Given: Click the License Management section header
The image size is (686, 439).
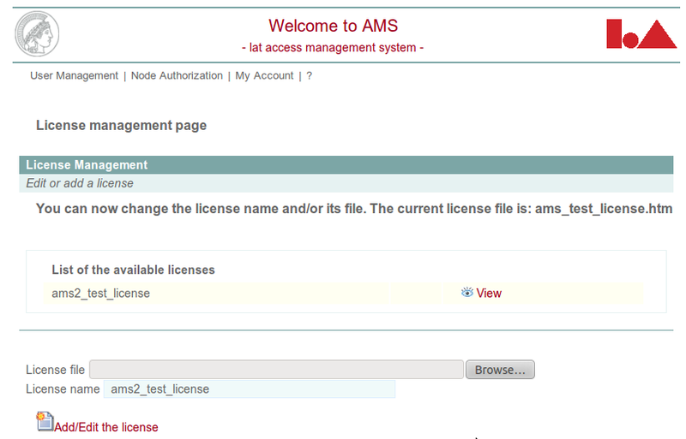Looking at the screenshot, I should pos(346,164).
